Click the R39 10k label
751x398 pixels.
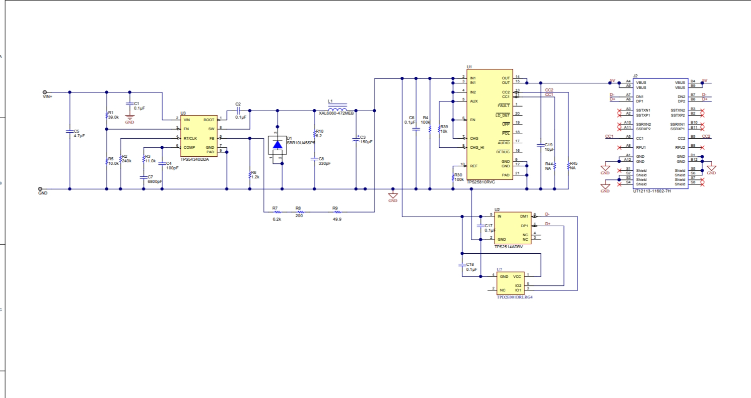[x=444, y=129]
